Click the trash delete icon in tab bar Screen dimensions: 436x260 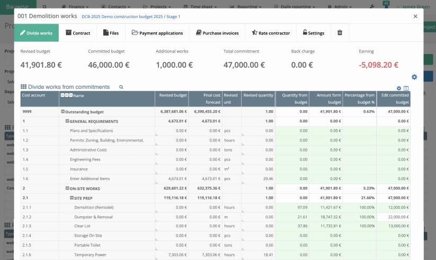point(340,33)
